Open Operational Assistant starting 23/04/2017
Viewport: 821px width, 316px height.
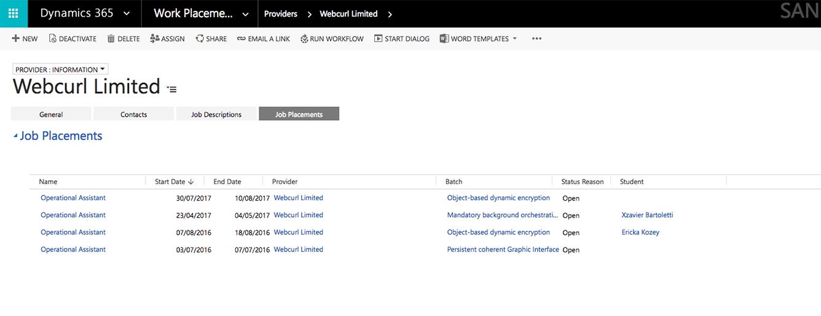pyautogui.click(x=73, y=215)
